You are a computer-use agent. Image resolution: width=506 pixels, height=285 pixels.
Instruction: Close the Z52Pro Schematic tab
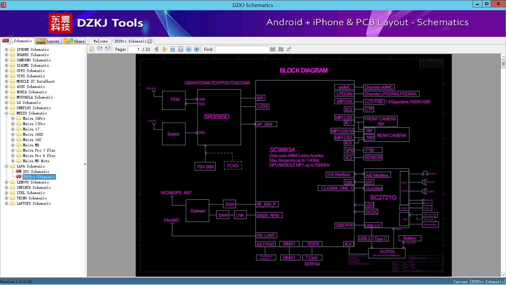click(150, 41)
